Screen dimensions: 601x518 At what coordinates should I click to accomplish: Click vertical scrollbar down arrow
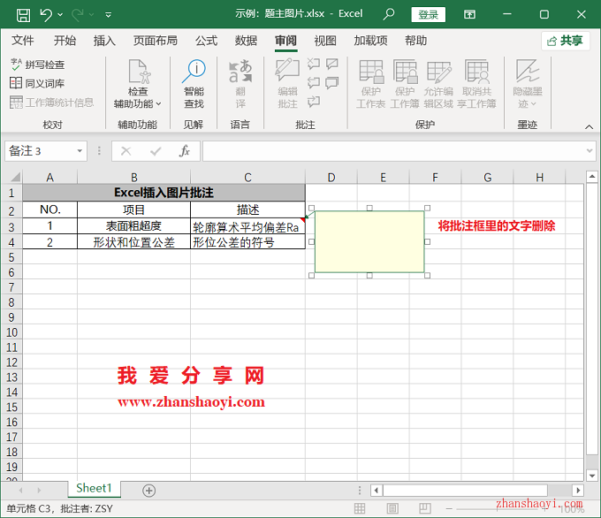[592, 476]
